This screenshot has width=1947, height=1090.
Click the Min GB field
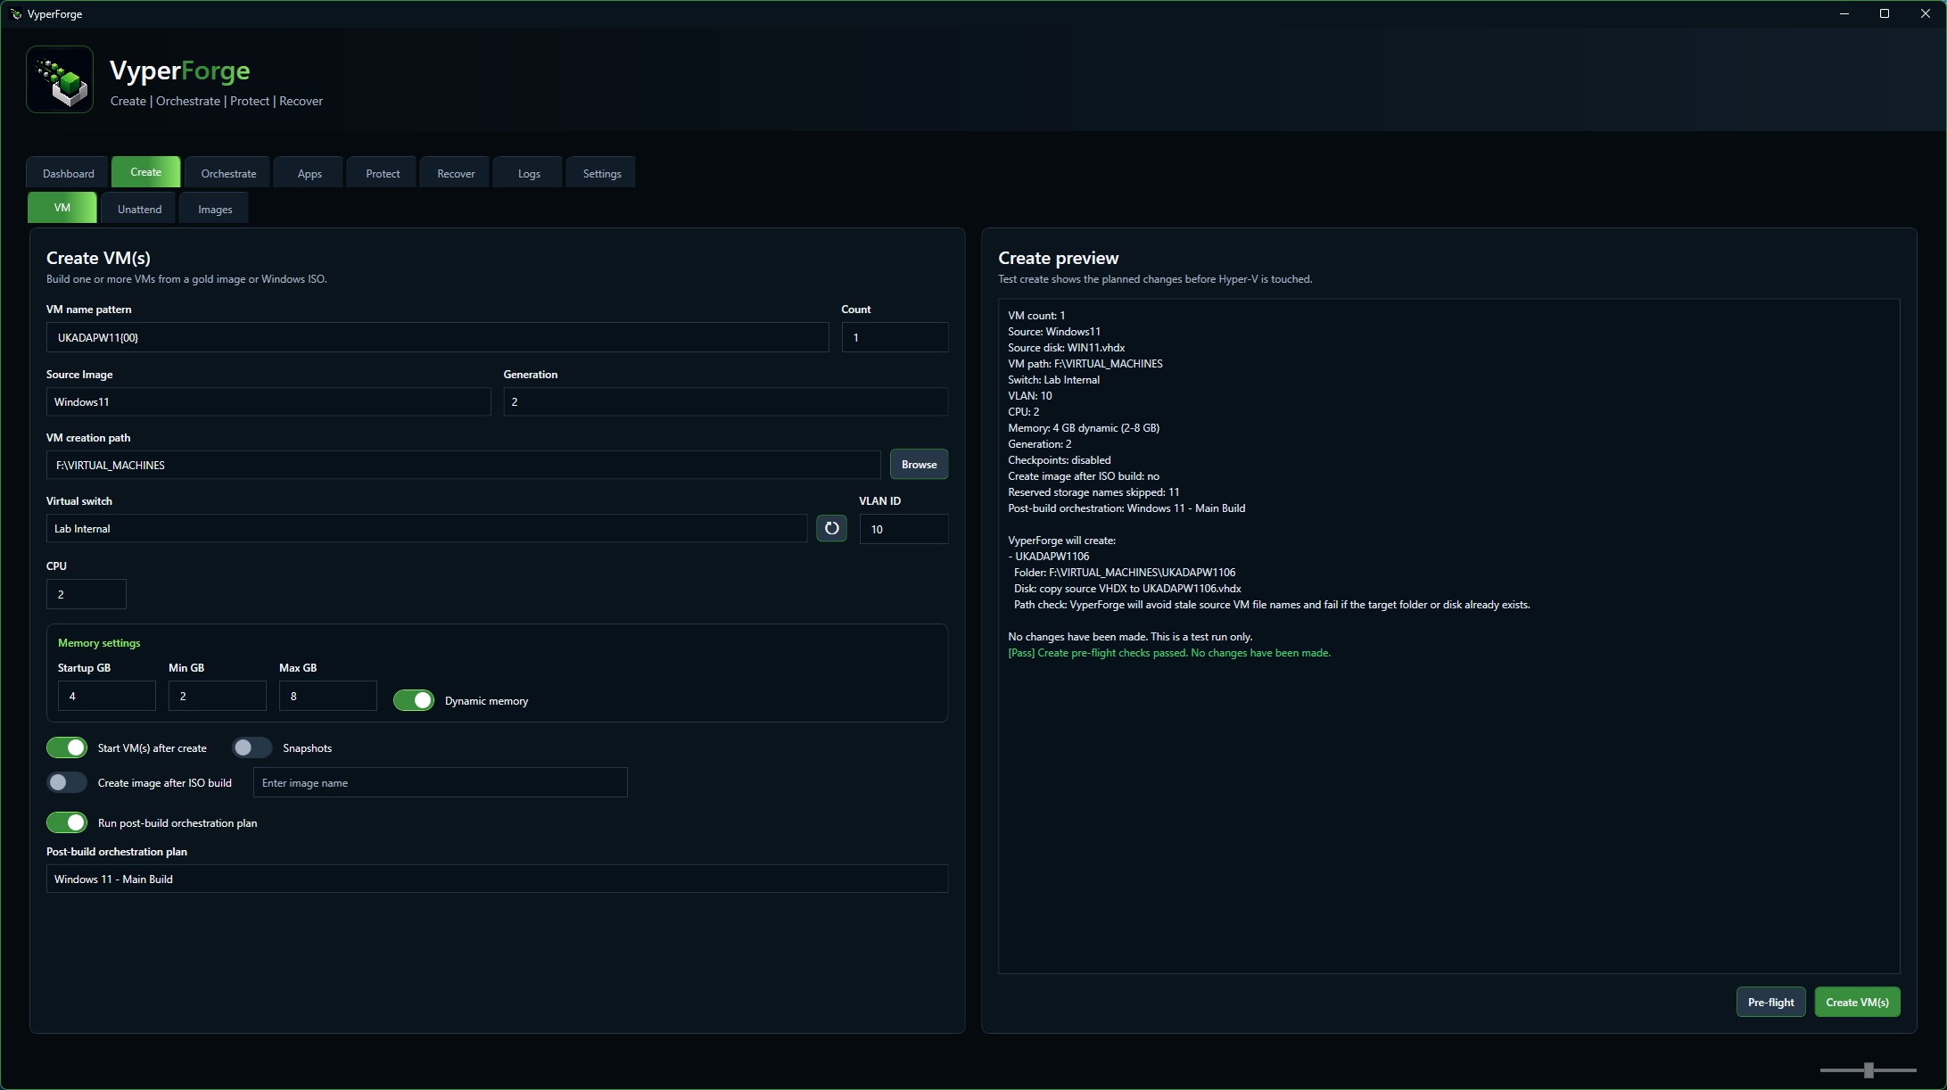point(218,696)
